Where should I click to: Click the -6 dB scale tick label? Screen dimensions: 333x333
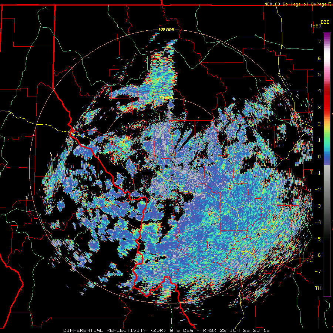pos(318,255)
